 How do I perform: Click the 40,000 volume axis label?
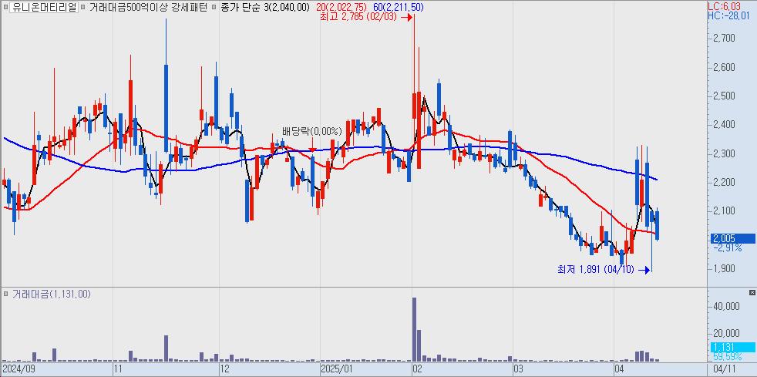pos(727,306)
